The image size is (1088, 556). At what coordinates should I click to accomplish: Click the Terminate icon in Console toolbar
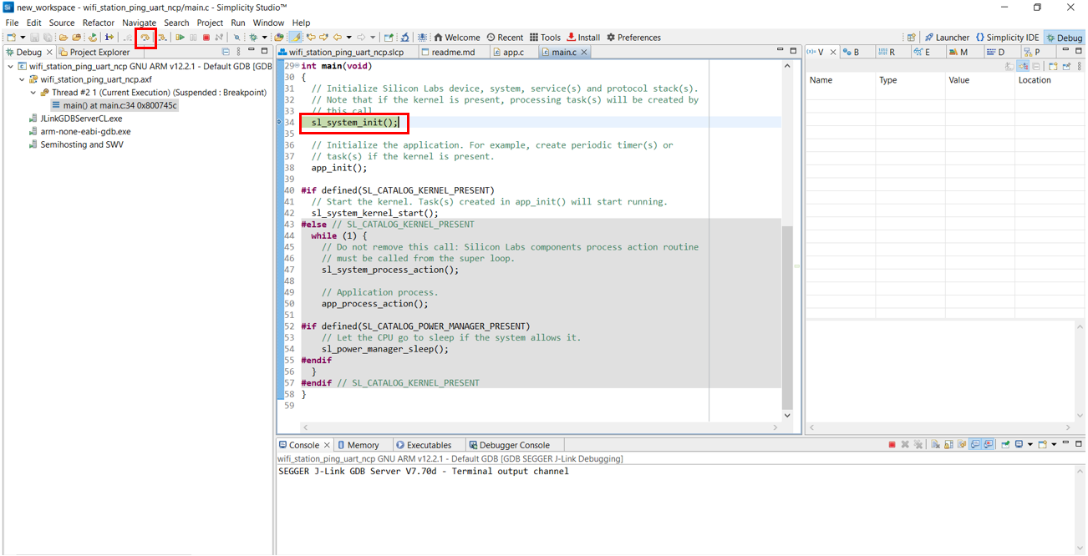pyautogui.click(x=892, y=445)
